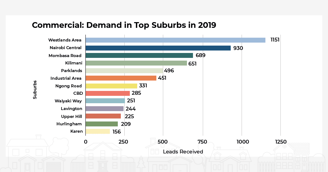Click the yellow Ngong Road bar

[111, 86]
